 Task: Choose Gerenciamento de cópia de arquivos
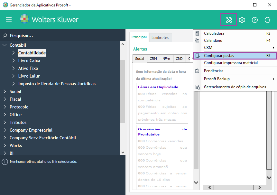(x=235, y=87)
